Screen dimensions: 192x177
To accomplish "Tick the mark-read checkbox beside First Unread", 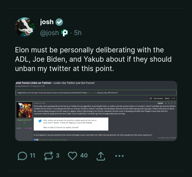I will [x=151, y=98].
